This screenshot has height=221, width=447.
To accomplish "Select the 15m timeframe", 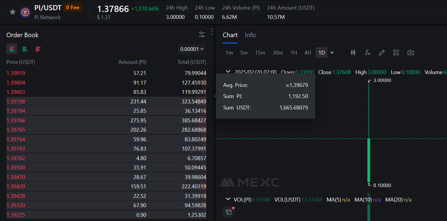I will 260,53.
